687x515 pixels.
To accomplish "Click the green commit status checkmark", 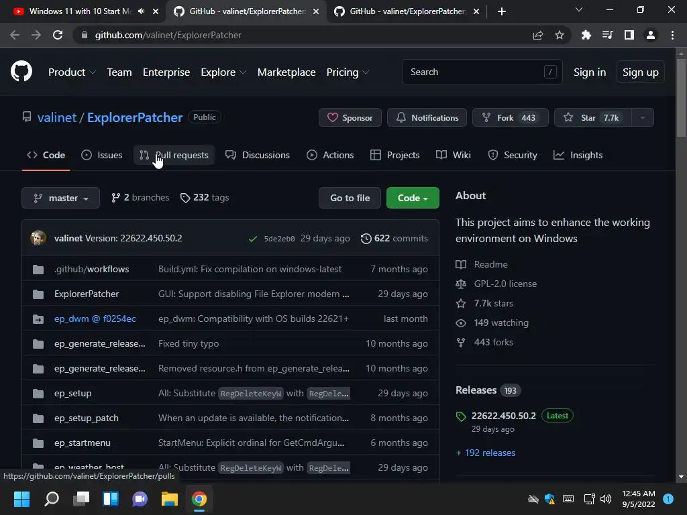I will (252, 239).
